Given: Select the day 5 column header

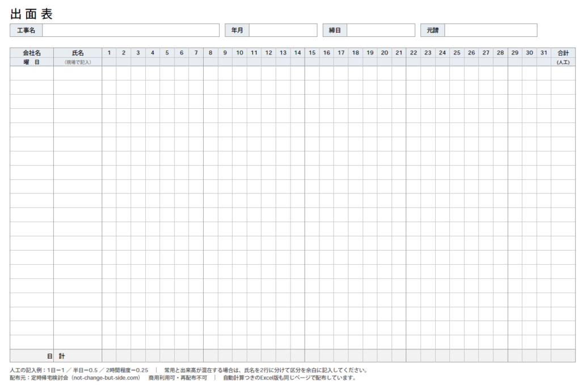Looking at the screenshot, I should click(167, 53).
